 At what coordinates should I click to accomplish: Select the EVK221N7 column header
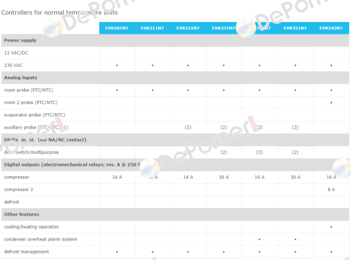pyautogui.click(x=188, y=28)
